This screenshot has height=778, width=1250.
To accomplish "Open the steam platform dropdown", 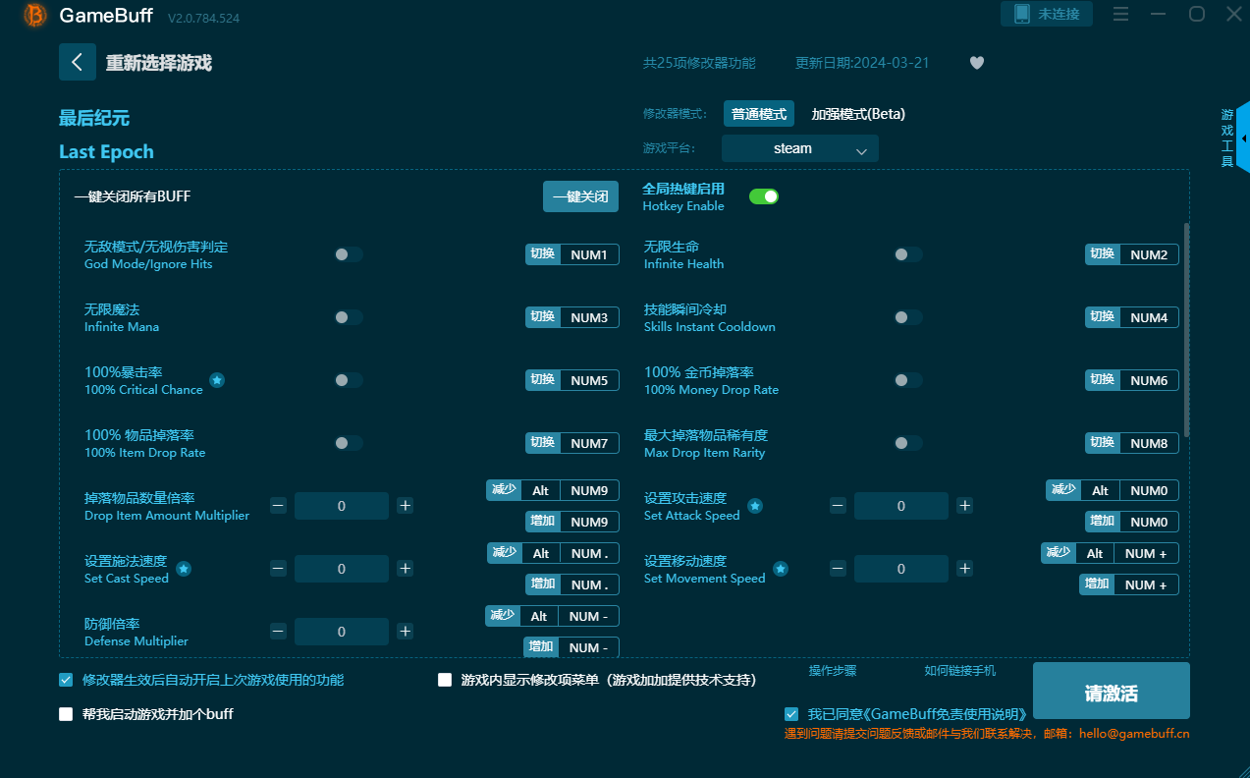I will pyautogui.click(x=800, y=148).
